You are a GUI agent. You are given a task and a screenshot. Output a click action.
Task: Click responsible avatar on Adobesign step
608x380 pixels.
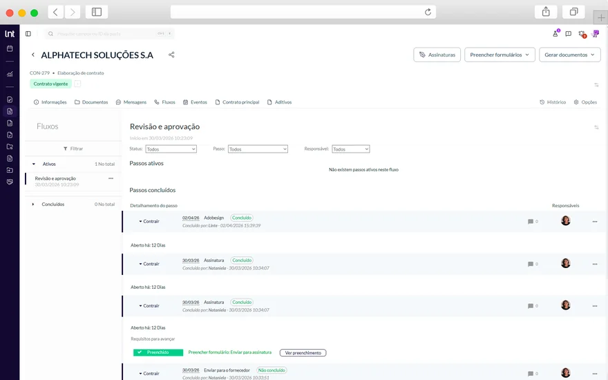566,220
